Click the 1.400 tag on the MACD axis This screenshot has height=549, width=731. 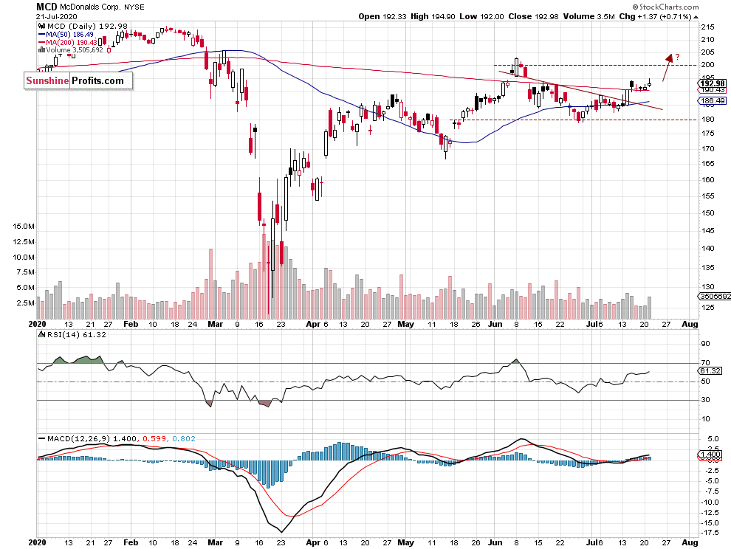point(710,455)
